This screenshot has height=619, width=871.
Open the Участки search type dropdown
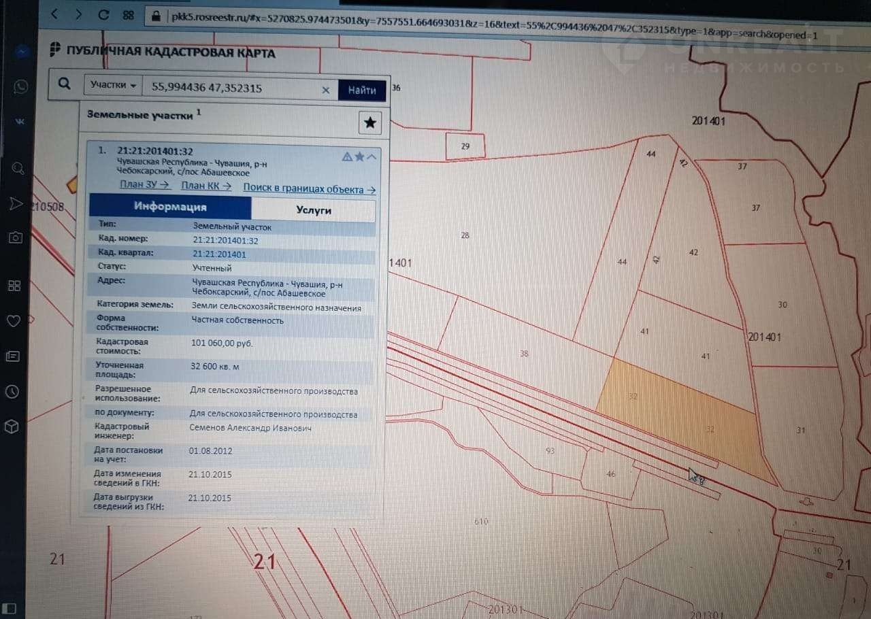113,86
